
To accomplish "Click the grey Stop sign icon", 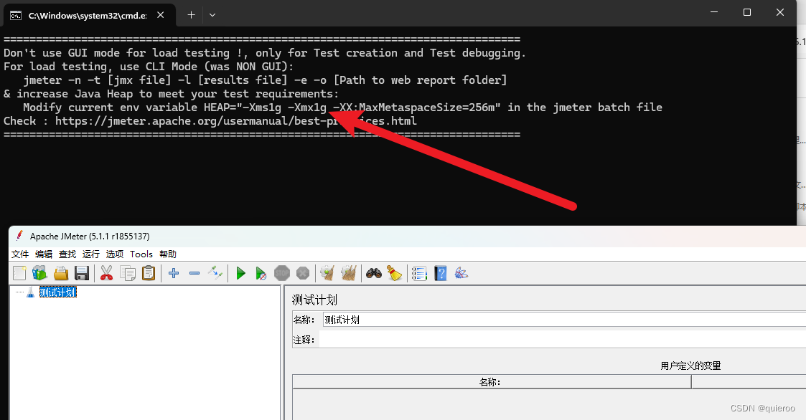I will pyautogui.click(x=282, y=273).
